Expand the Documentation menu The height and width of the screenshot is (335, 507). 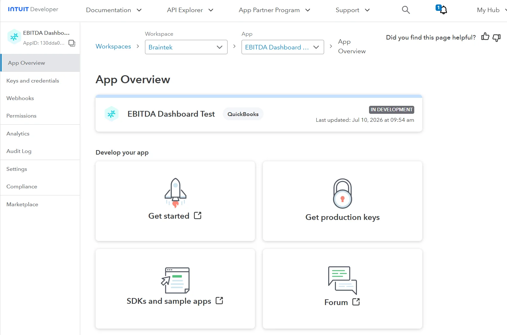tap(114, 10)
